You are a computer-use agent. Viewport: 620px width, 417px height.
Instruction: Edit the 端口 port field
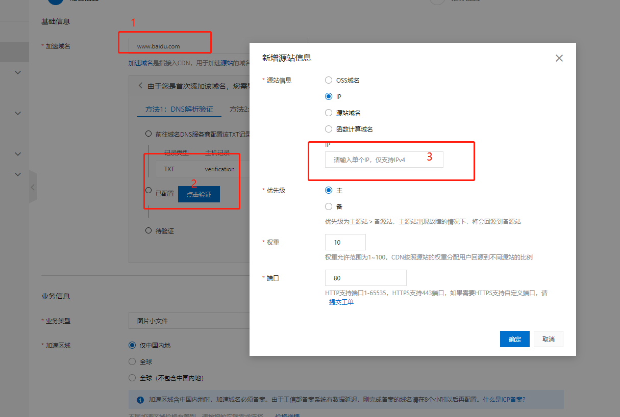pos(366,278)
